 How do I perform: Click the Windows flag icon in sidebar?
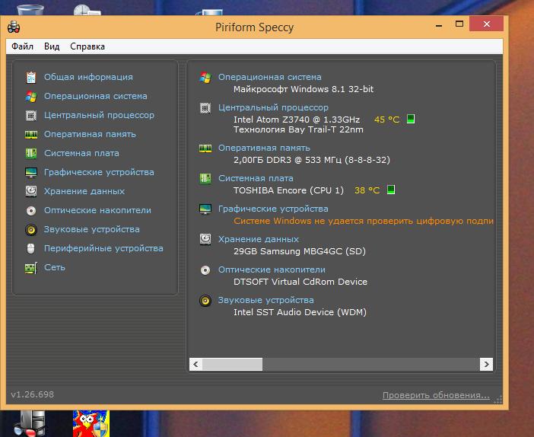(x=31, y=97)
